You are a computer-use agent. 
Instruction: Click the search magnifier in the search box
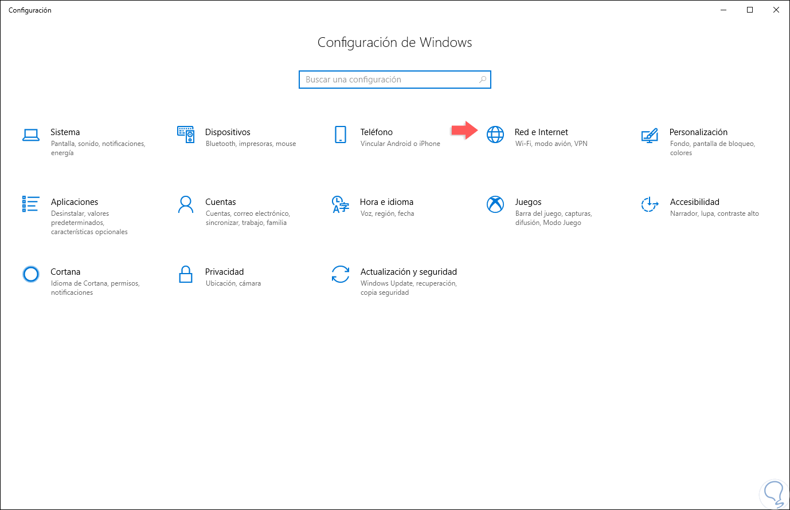tap(482, 80)
